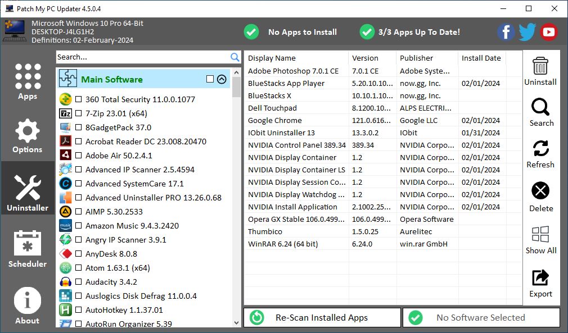Select the BlueStacks X row
This screenshot has height=333, width=568.
tap(383, 95)
